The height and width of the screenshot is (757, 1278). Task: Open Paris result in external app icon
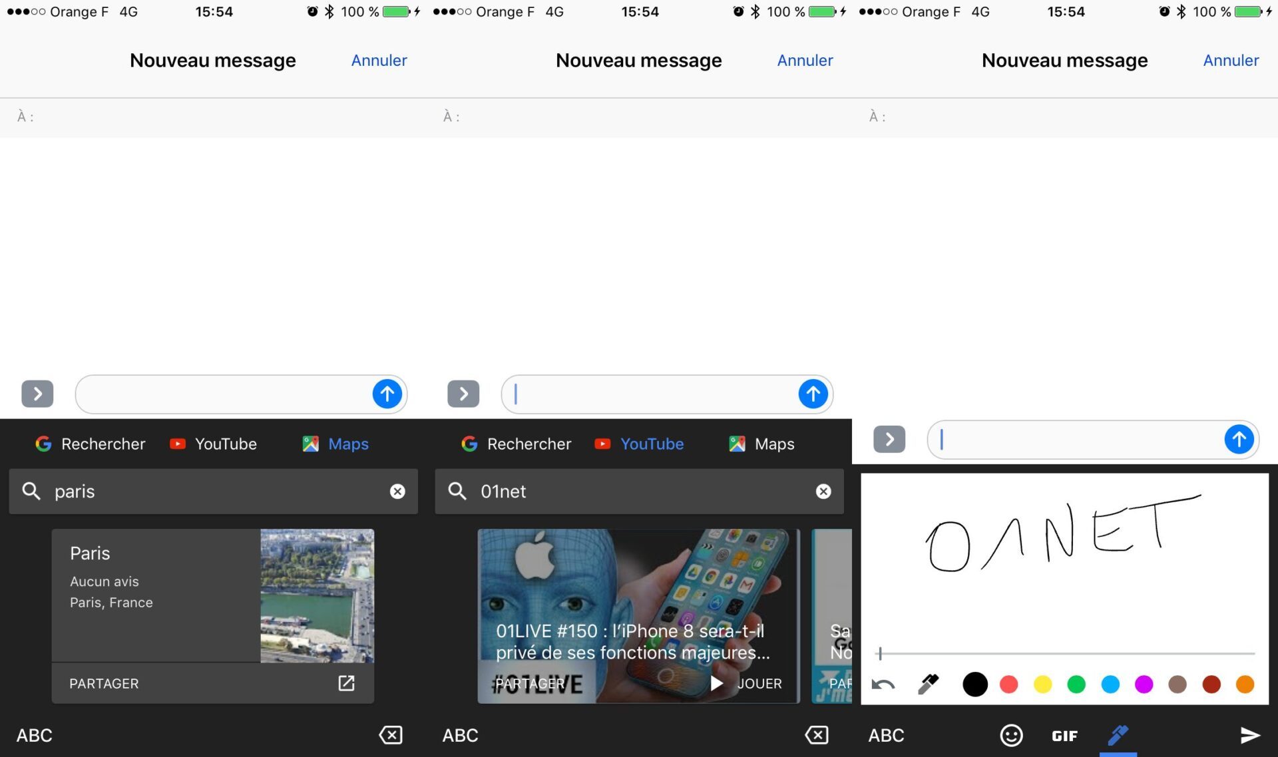346,683
